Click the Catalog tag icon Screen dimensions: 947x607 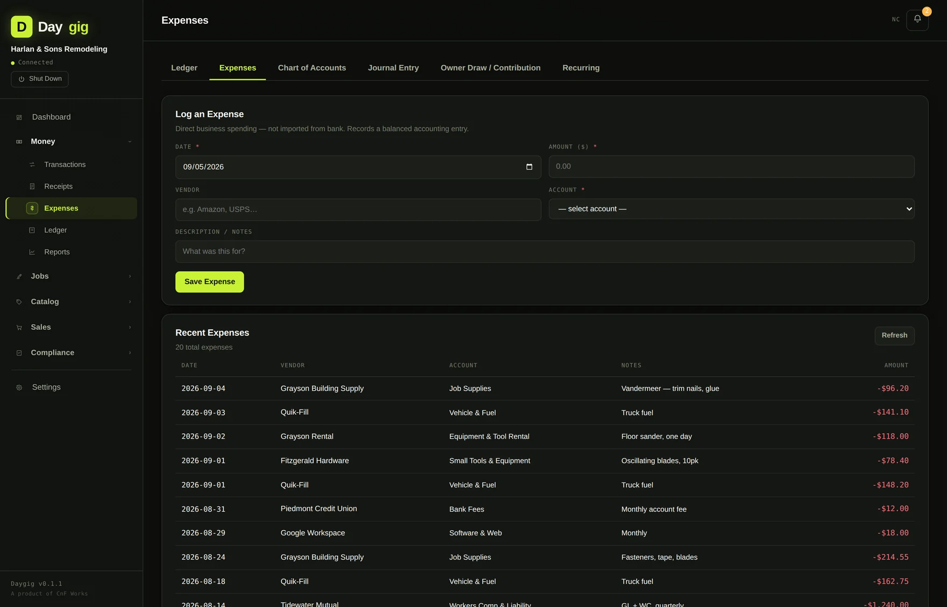[x=19, y=302]
